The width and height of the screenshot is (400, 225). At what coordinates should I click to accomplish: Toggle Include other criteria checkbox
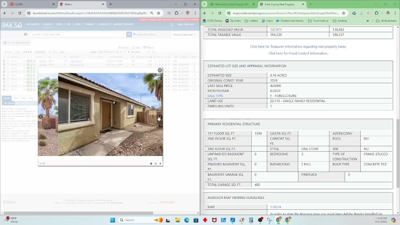click(x=134, y=34)
